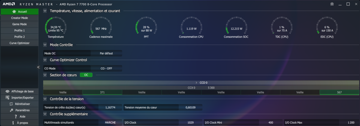This screenshot has height=126, width=360.
Task: Click the Réinitialiser reset icon
Action: pyautogui.click(x=11, y=104)
